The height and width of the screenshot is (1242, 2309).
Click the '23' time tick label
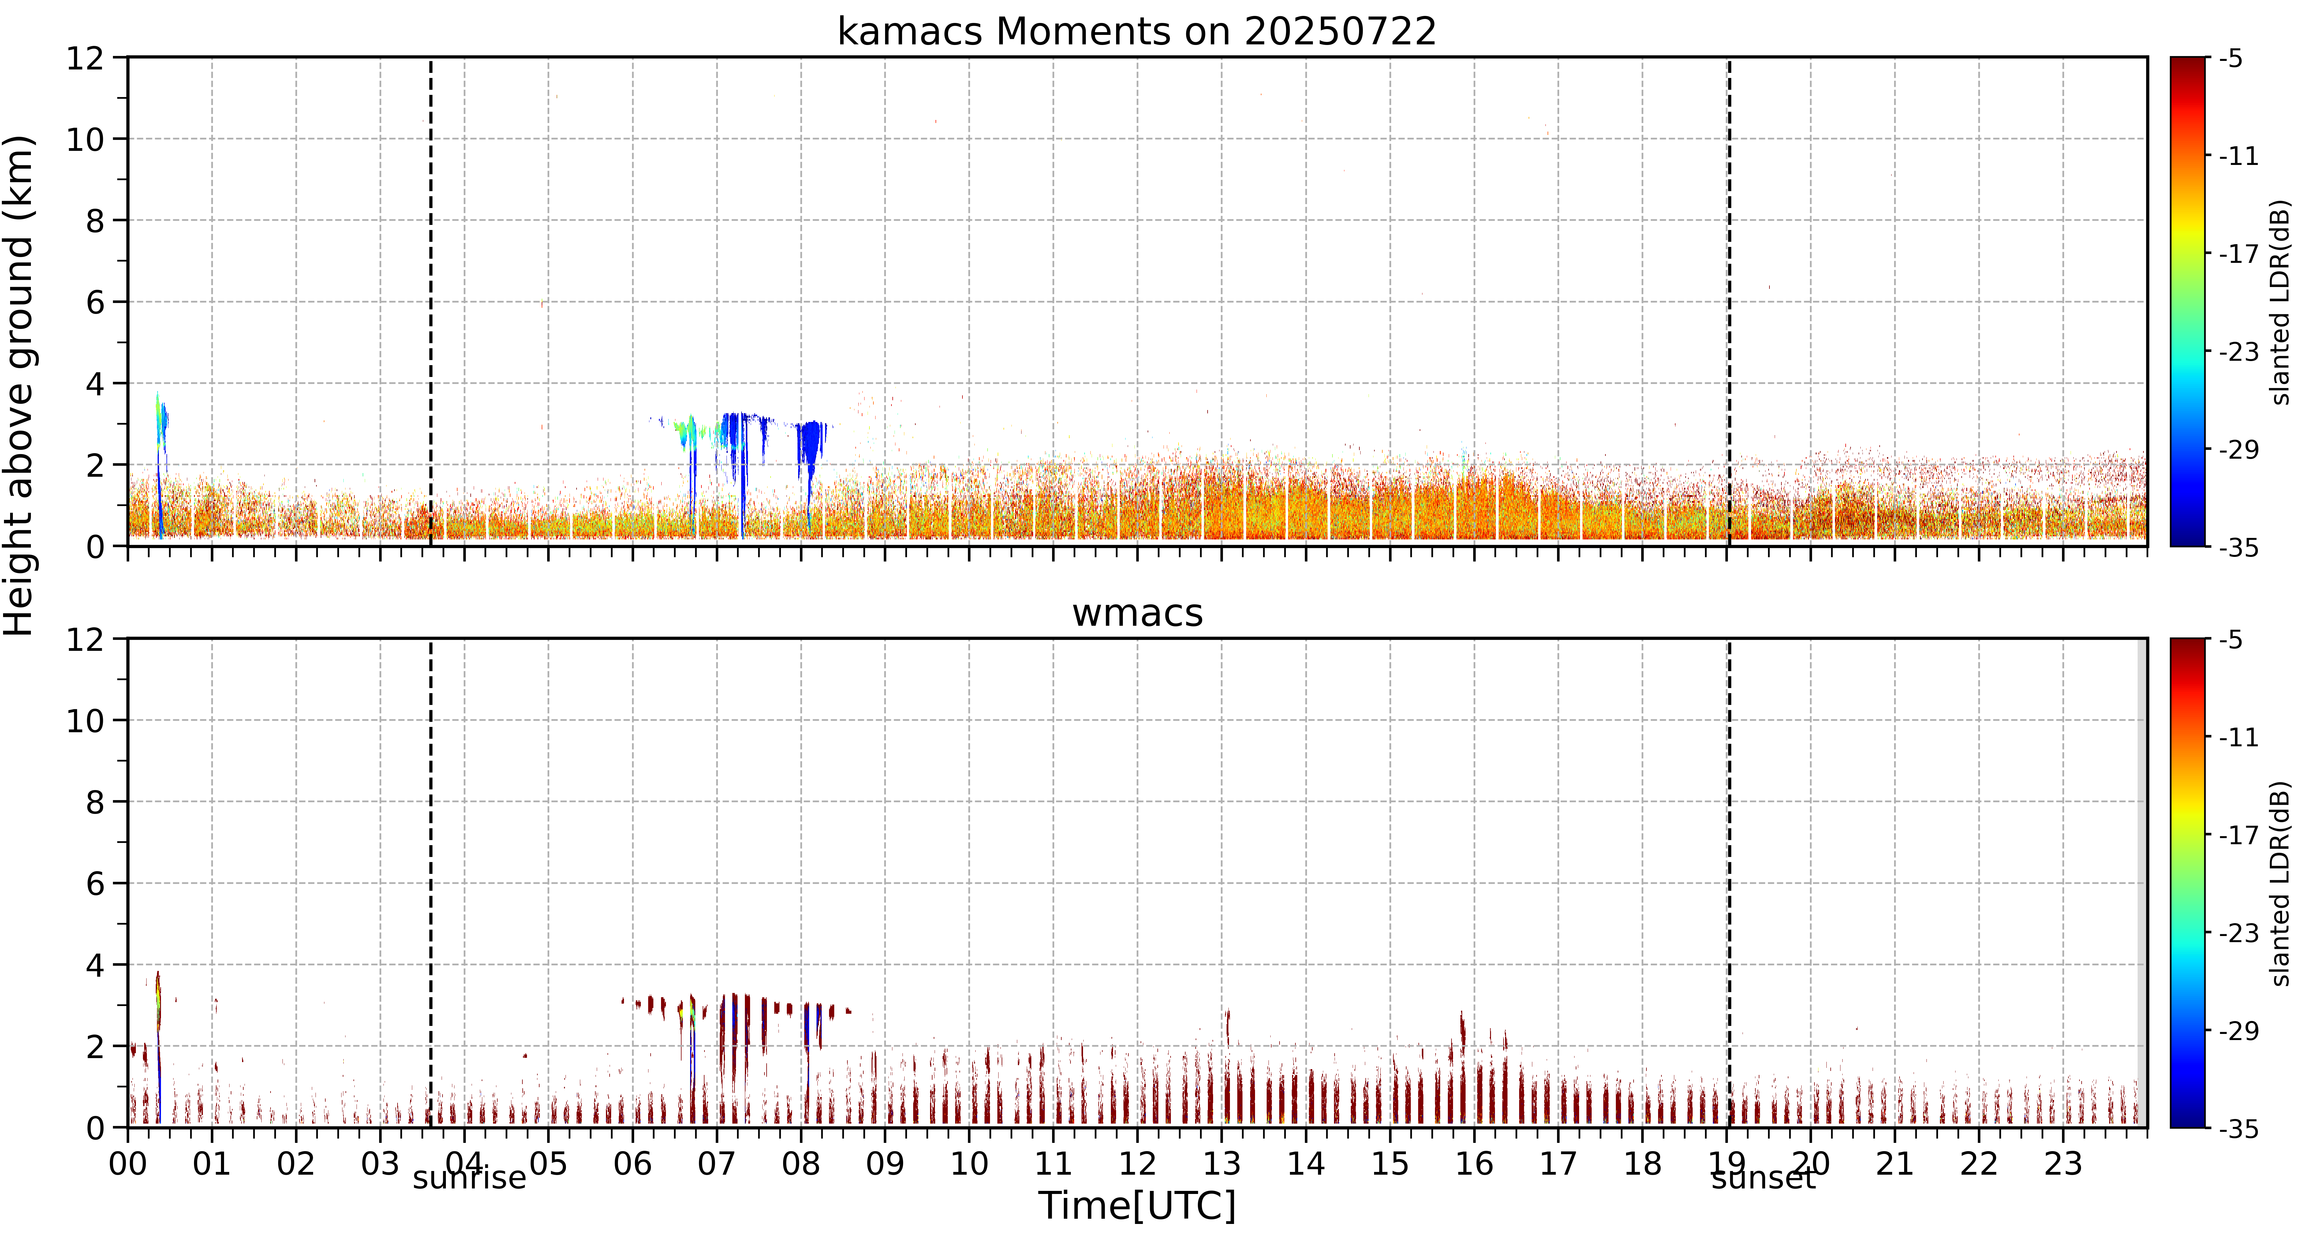(x=2063, y=1164)
